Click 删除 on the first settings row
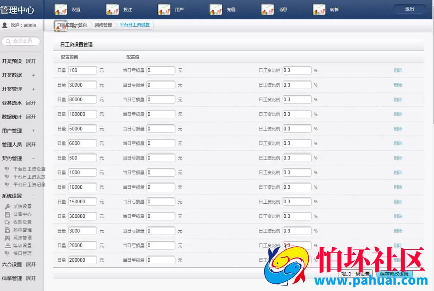434x291 pixels. (x=398, y=70)
